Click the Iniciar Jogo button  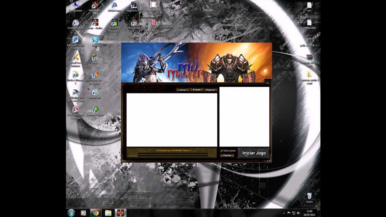(x=254, y=153)
